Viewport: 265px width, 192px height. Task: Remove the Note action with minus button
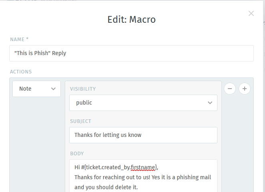230,89
